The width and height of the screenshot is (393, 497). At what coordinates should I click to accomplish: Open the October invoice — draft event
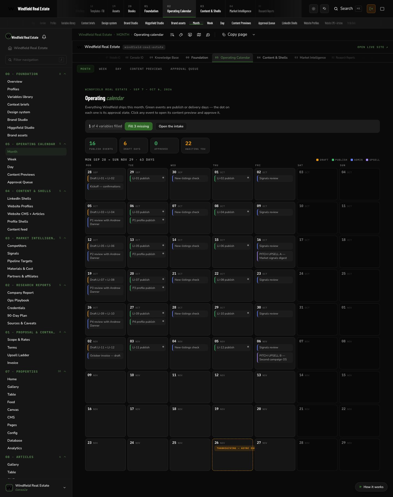pyautogui.click(x=105, y=356)
